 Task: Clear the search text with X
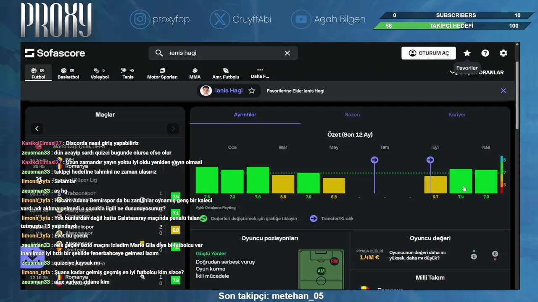pos(287,53)
